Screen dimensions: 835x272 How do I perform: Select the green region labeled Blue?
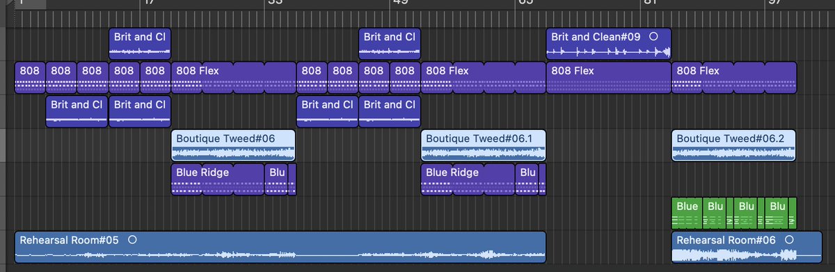pyautogui.click(x=687, y=214)
